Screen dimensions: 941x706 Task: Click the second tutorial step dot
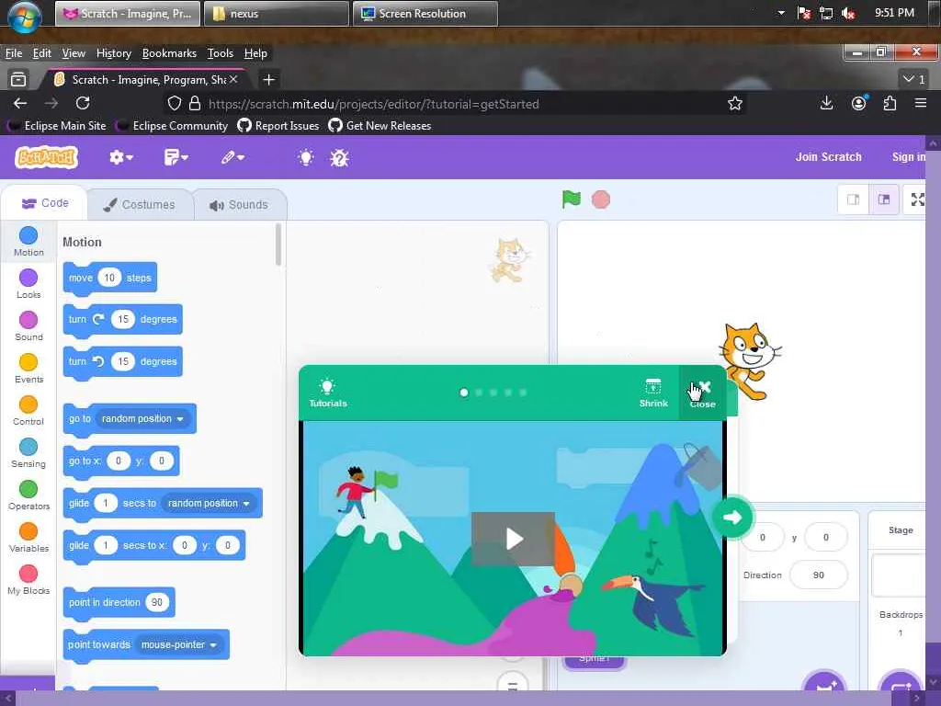[479, 393]
